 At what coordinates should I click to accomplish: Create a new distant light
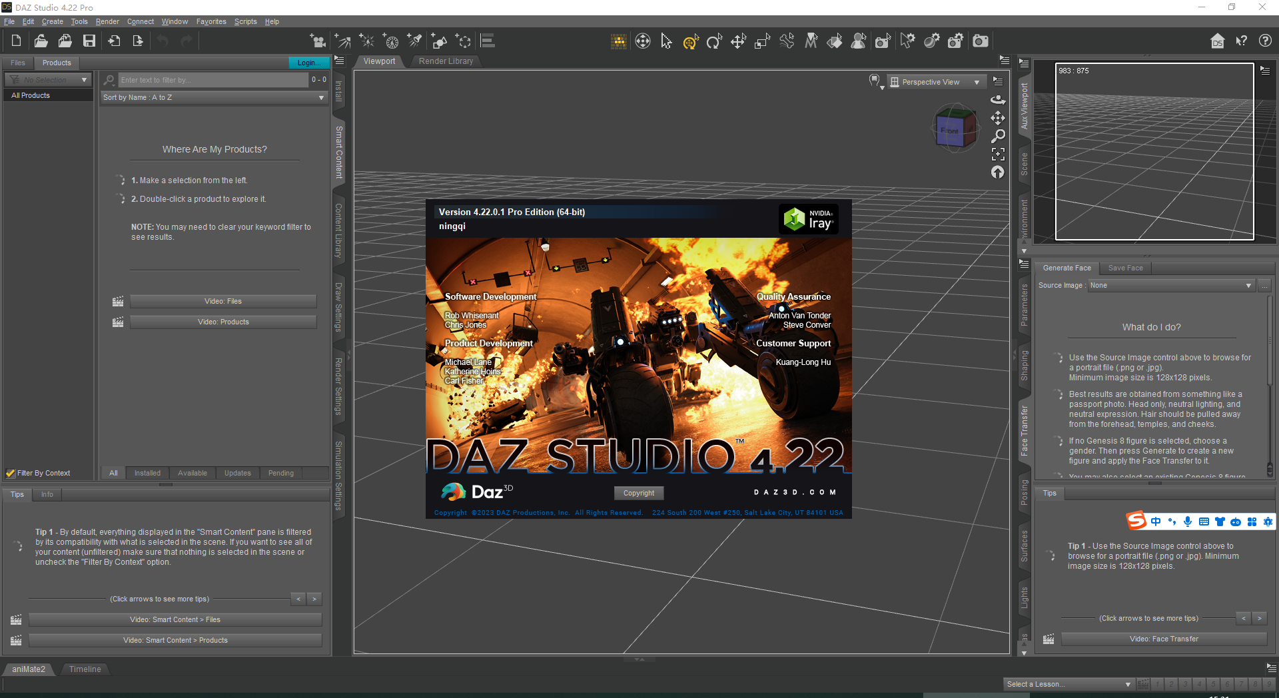[x=342, y=41]
